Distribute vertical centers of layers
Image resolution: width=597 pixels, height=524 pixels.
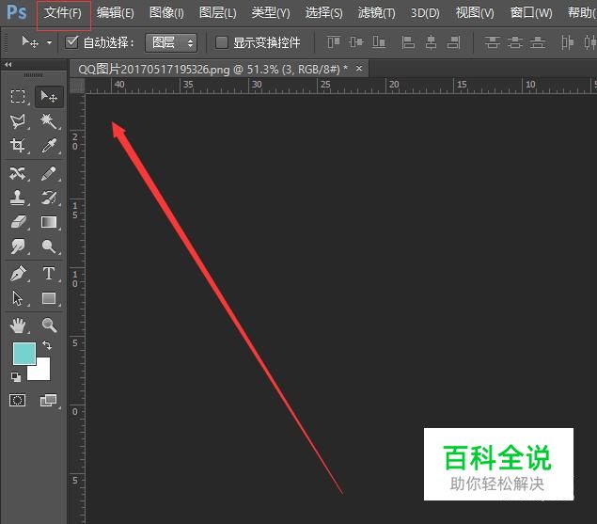(x=515, y=42)
